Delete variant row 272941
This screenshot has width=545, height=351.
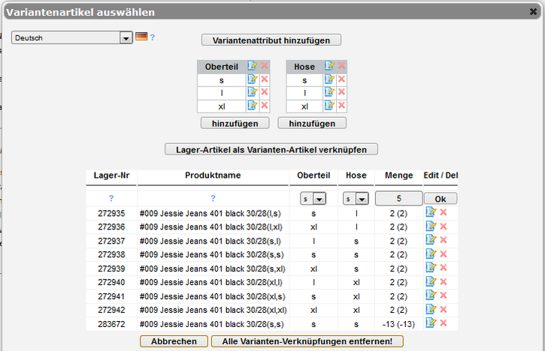tap(444, 295)
